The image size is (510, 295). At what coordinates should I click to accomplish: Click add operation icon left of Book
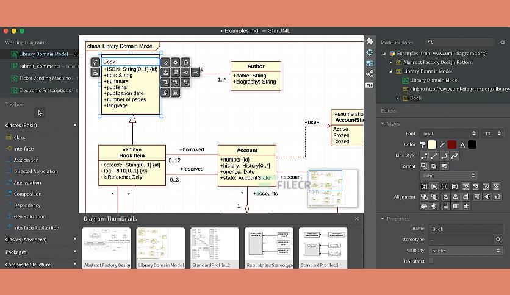tap(95, 73)
